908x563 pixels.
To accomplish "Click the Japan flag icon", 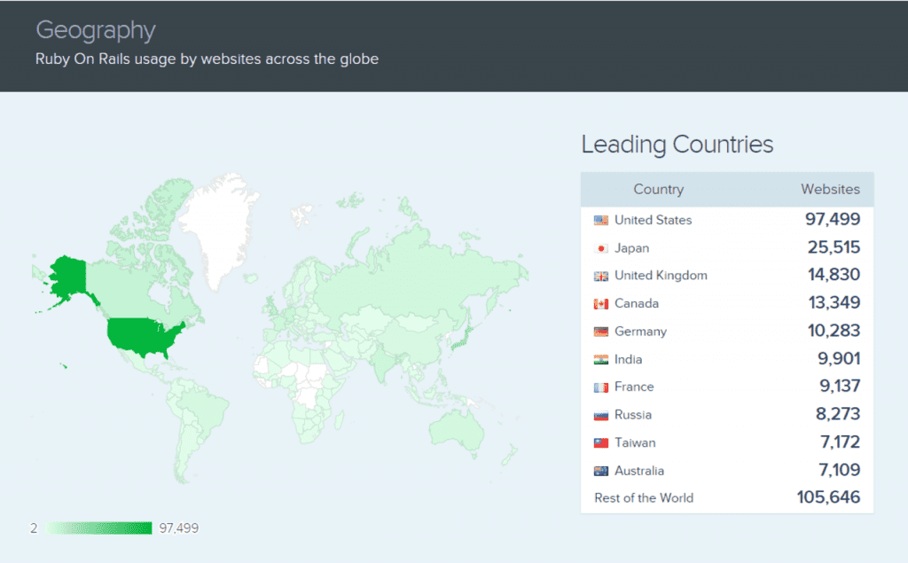I will [601, 248].
